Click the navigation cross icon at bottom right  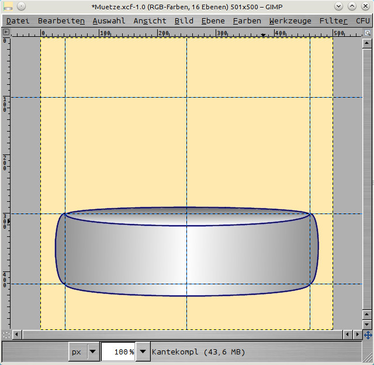pos(368,335)
